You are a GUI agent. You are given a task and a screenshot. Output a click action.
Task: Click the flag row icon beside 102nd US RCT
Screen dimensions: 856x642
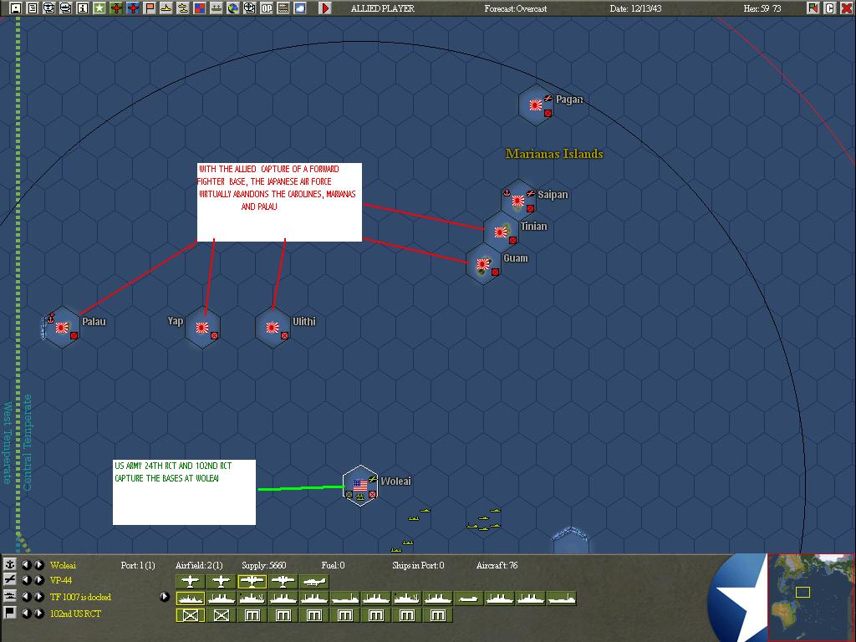(9, 613)
